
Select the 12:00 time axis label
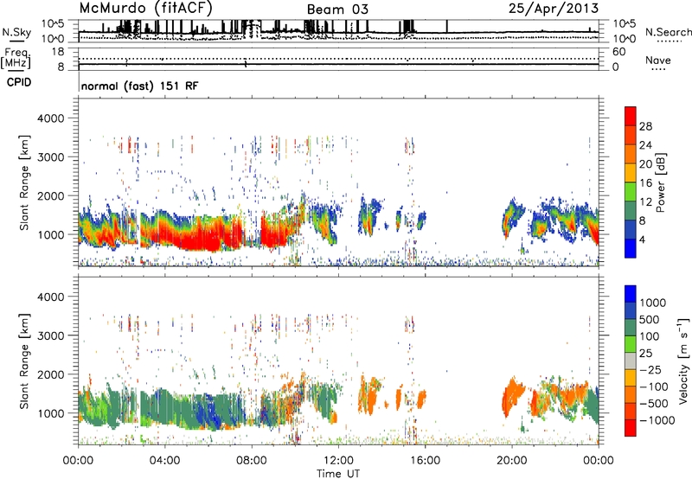point(338,461)
